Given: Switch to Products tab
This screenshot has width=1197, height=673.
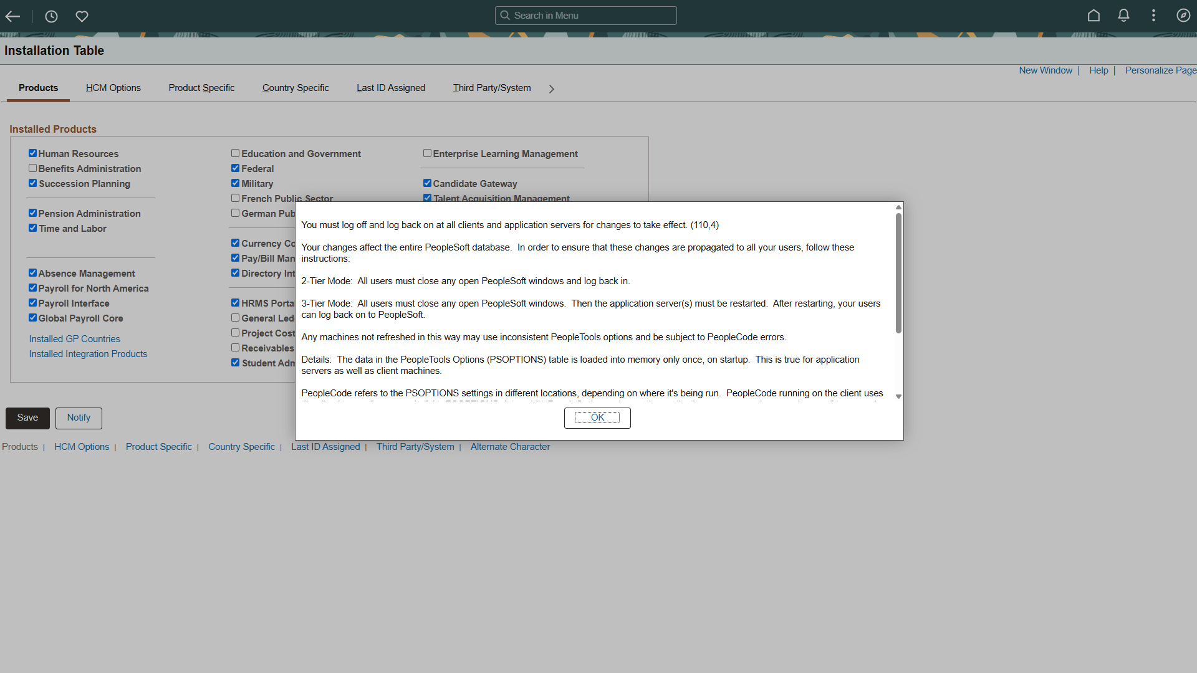Looking at the screenshot, I should pyautogui.click(x=38, y=88).
